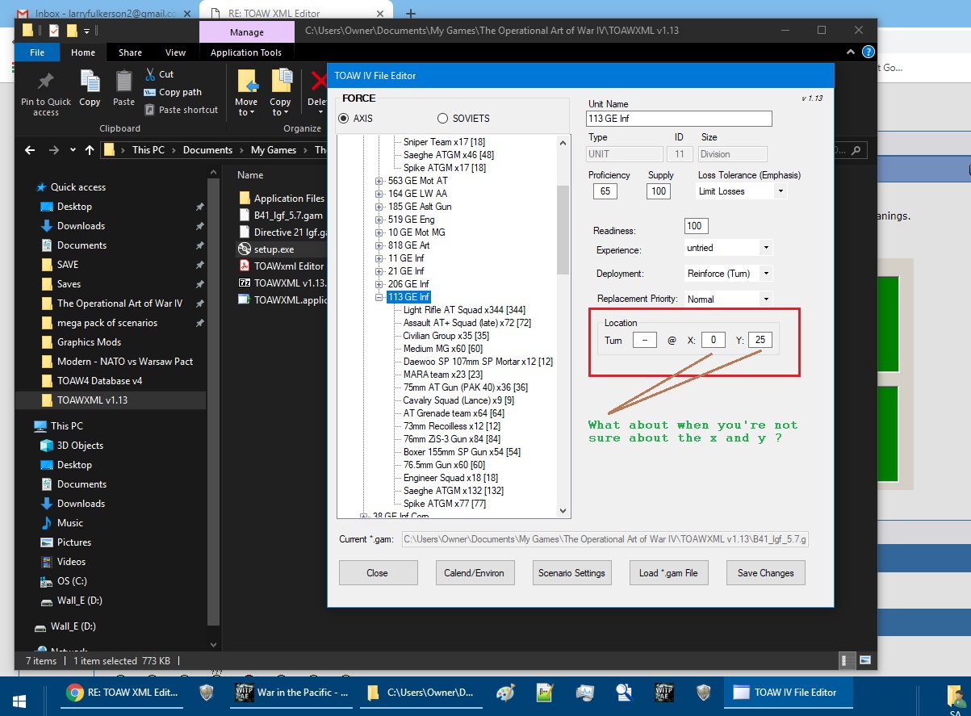The image size is (971, 716).
Task: Switch to Share ribbon tab
Action: point(130,52)
